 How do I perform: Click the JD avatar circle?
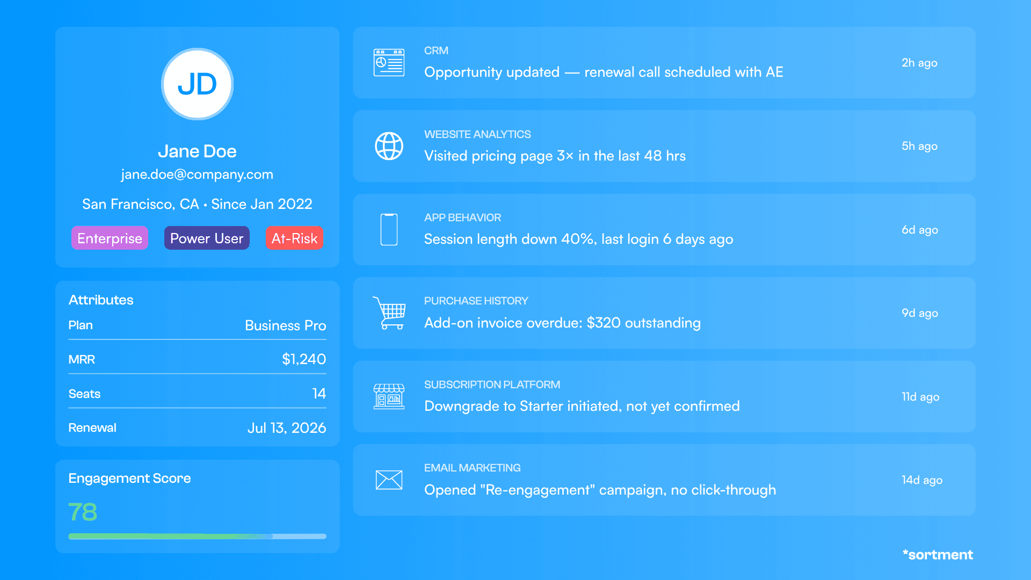pos(197,84)
